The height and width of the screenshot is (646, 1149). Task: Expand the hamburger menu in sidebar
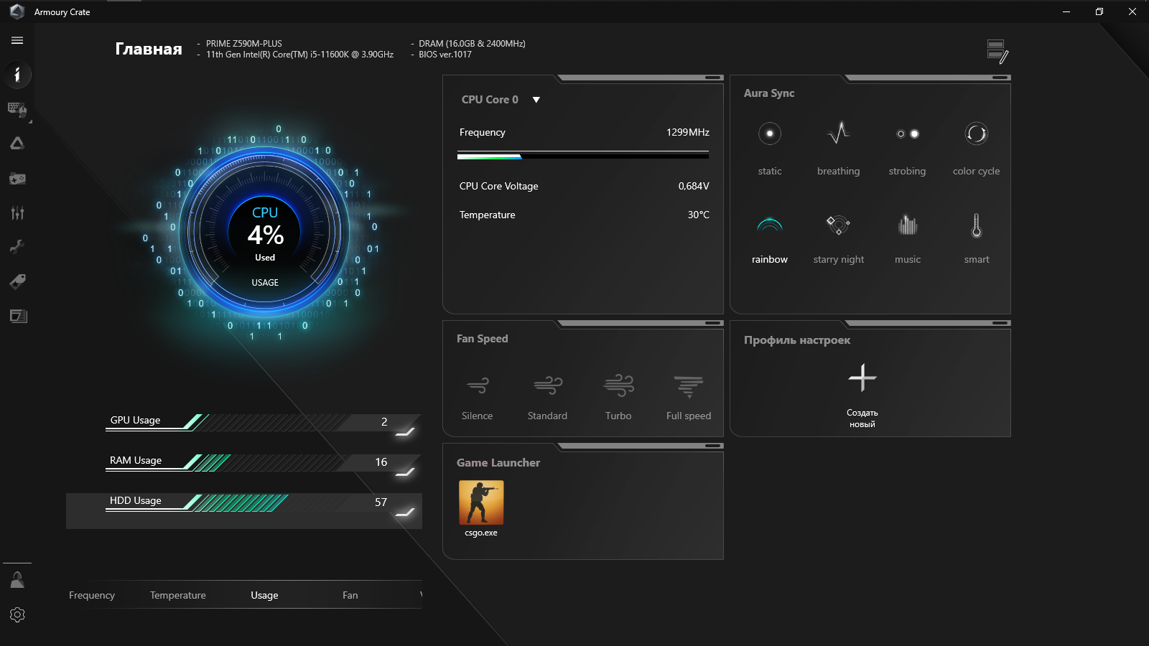click(17, 40)
